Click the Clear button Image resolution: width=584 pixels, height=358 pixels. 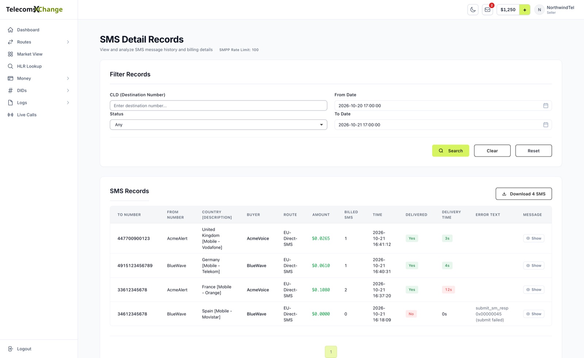pos(492,151)
